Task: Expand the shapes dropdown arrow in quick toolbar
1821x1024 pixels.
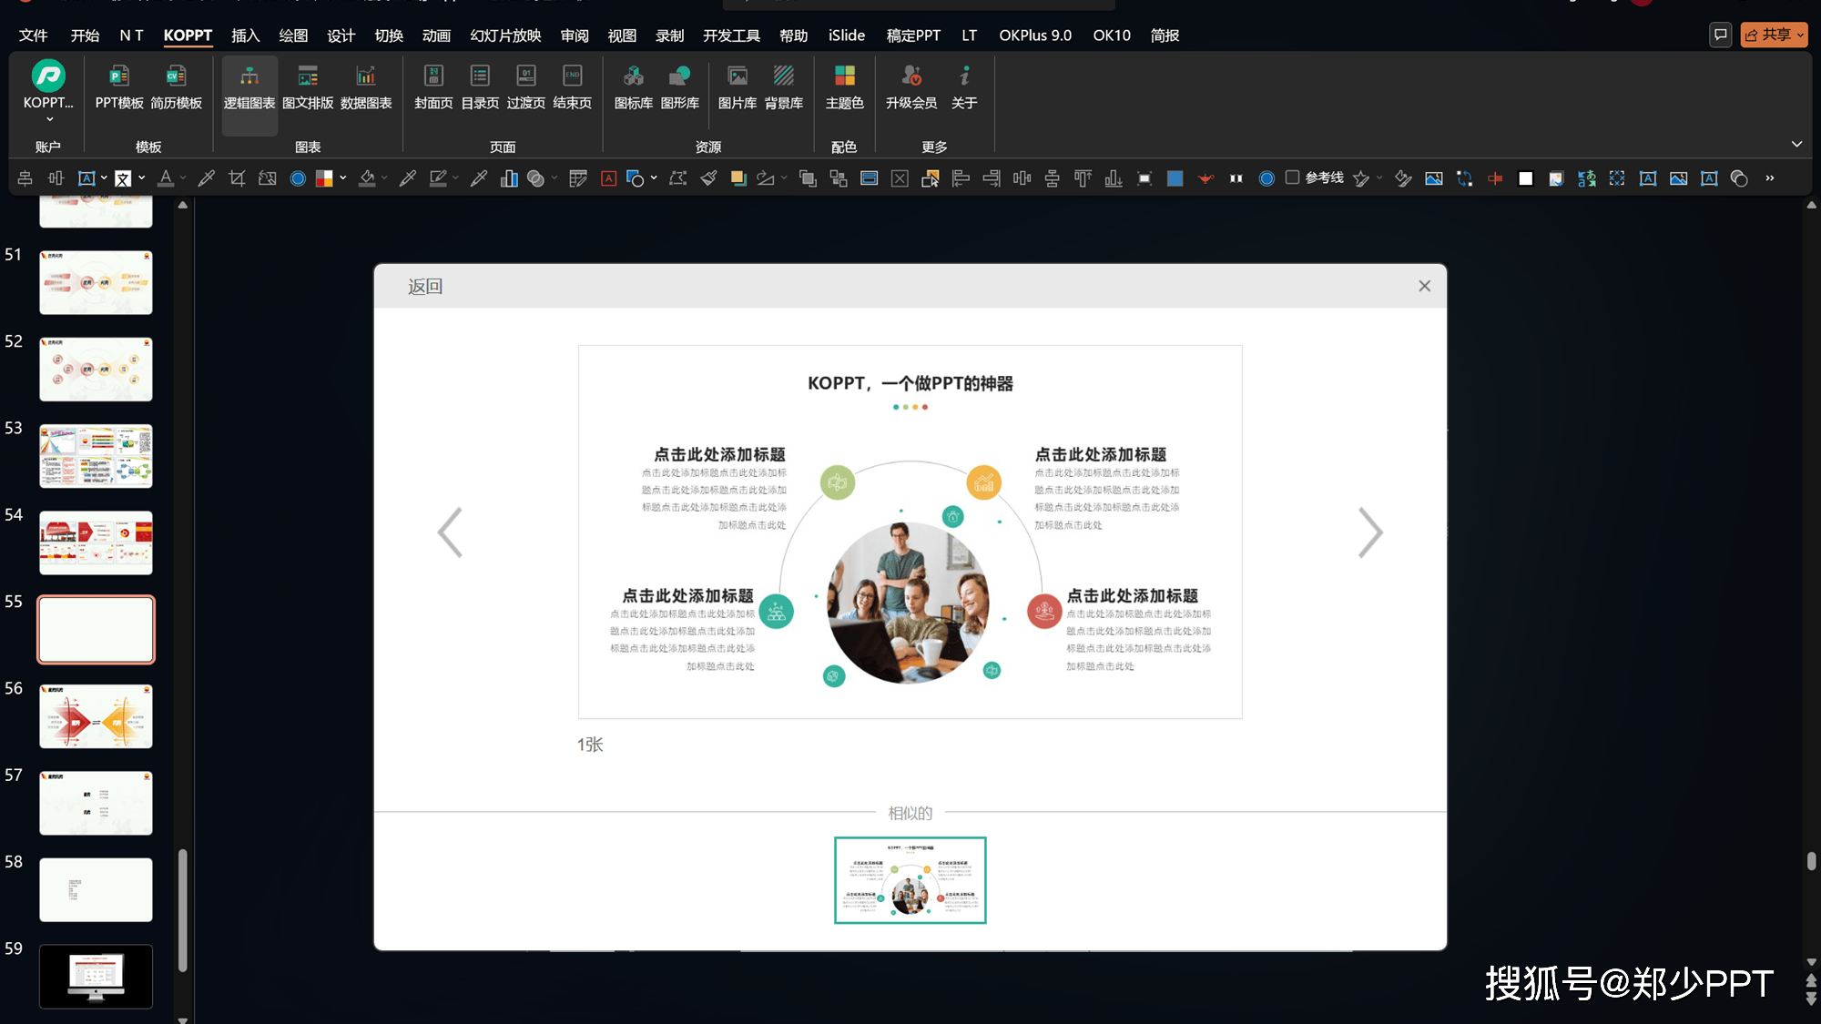Action: coord(654,178)
